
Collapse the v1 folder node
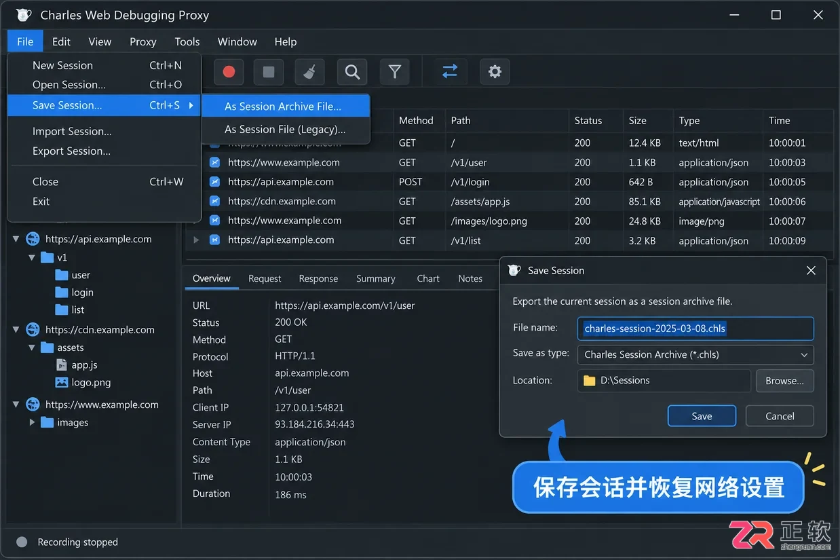click(x=31, y=258)
